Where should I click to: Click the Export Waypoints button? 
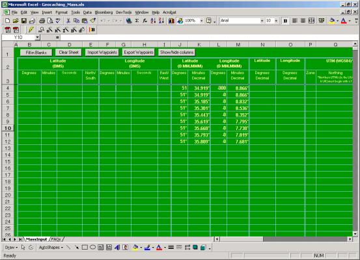tap(139, 53)
